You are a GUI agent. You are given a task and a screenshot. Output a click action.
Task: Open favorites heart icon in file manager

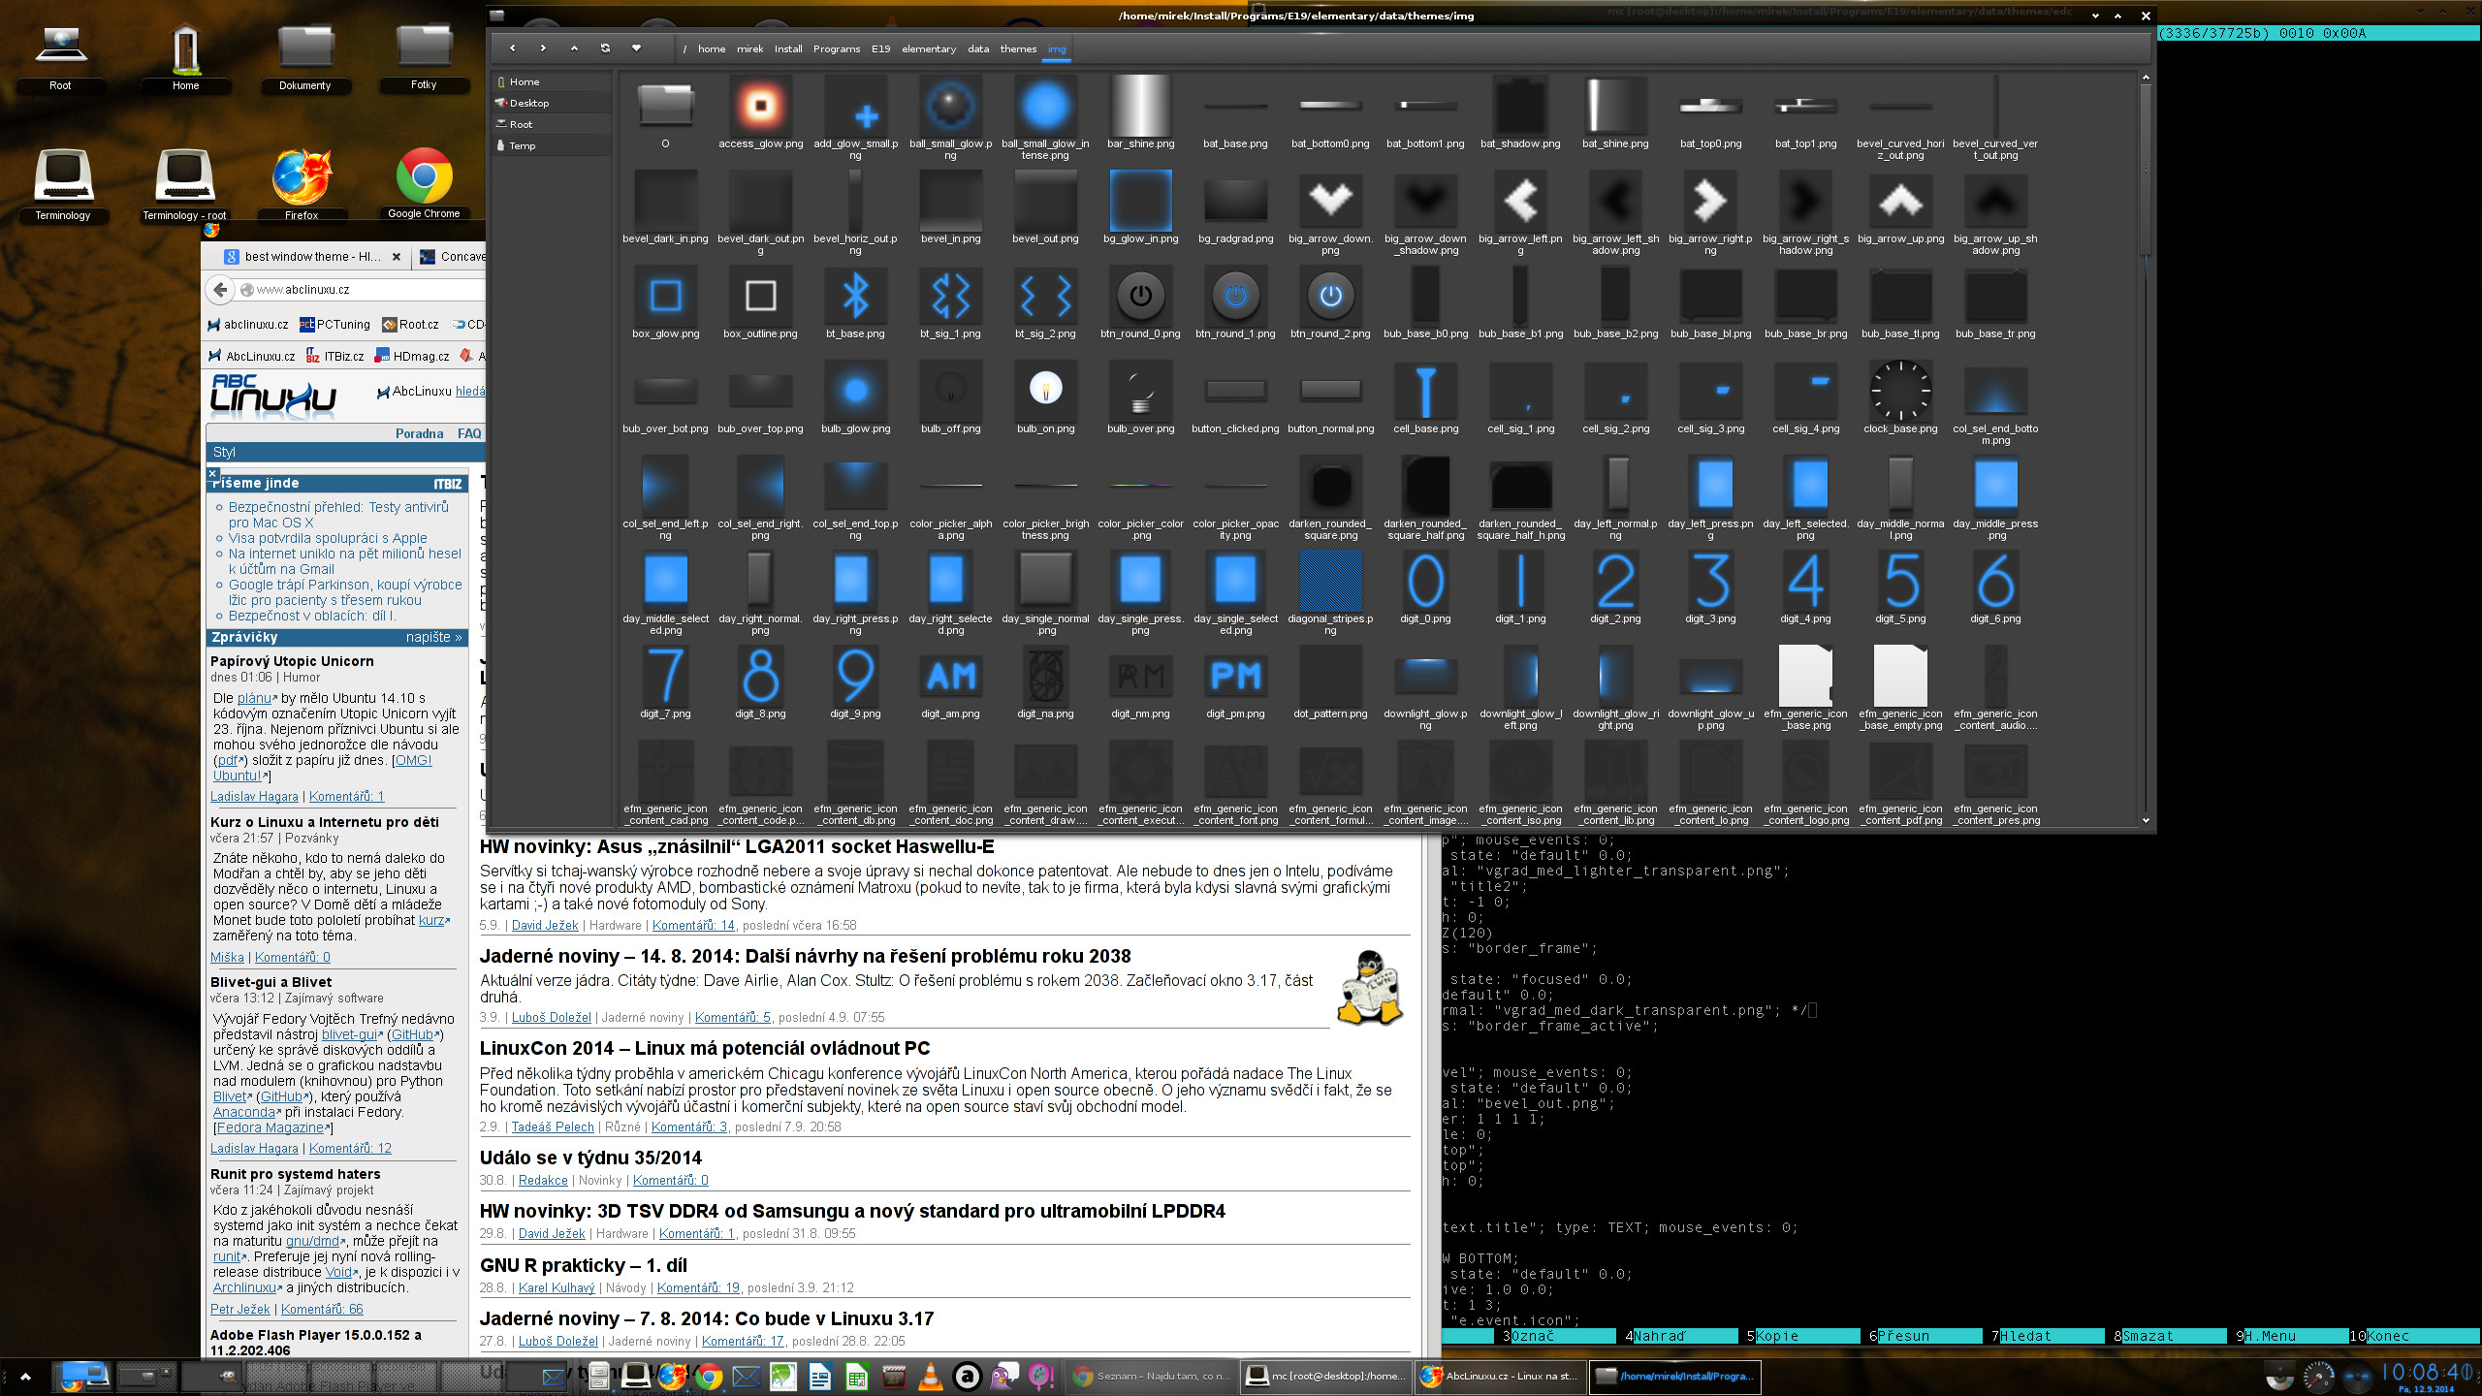pos(636,48)
